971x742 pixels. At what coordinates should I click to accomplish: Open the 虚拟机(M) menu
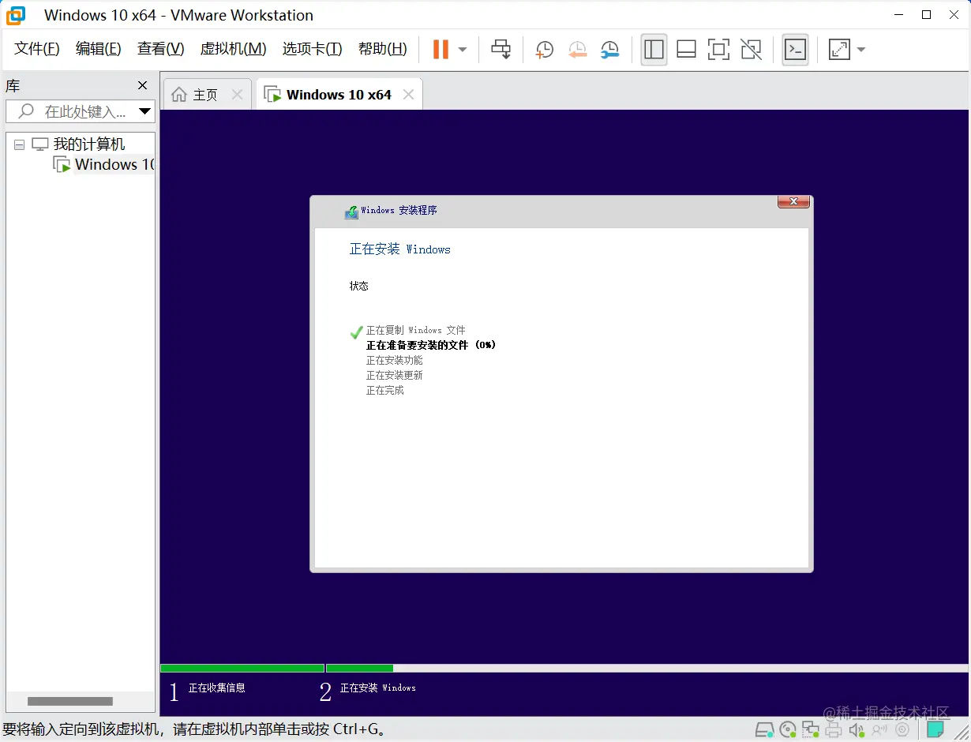click(x=233, y=49)
